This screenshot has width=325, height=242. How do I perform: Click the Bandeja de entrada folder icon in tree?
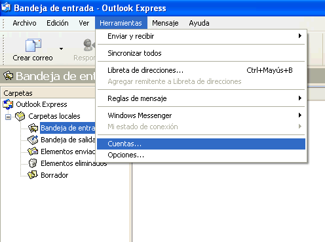33,128
